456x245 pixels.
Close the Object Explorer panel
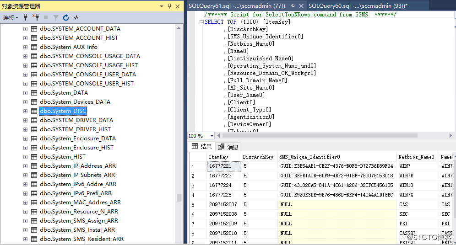[x=177, y=6]
